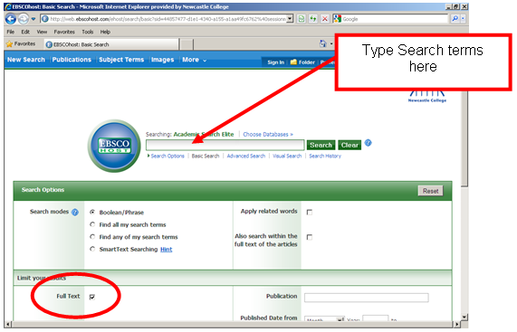The height and width of the screenshot is (332, 517).
Task: Click the Favorites star button
Action: [21, 43]
